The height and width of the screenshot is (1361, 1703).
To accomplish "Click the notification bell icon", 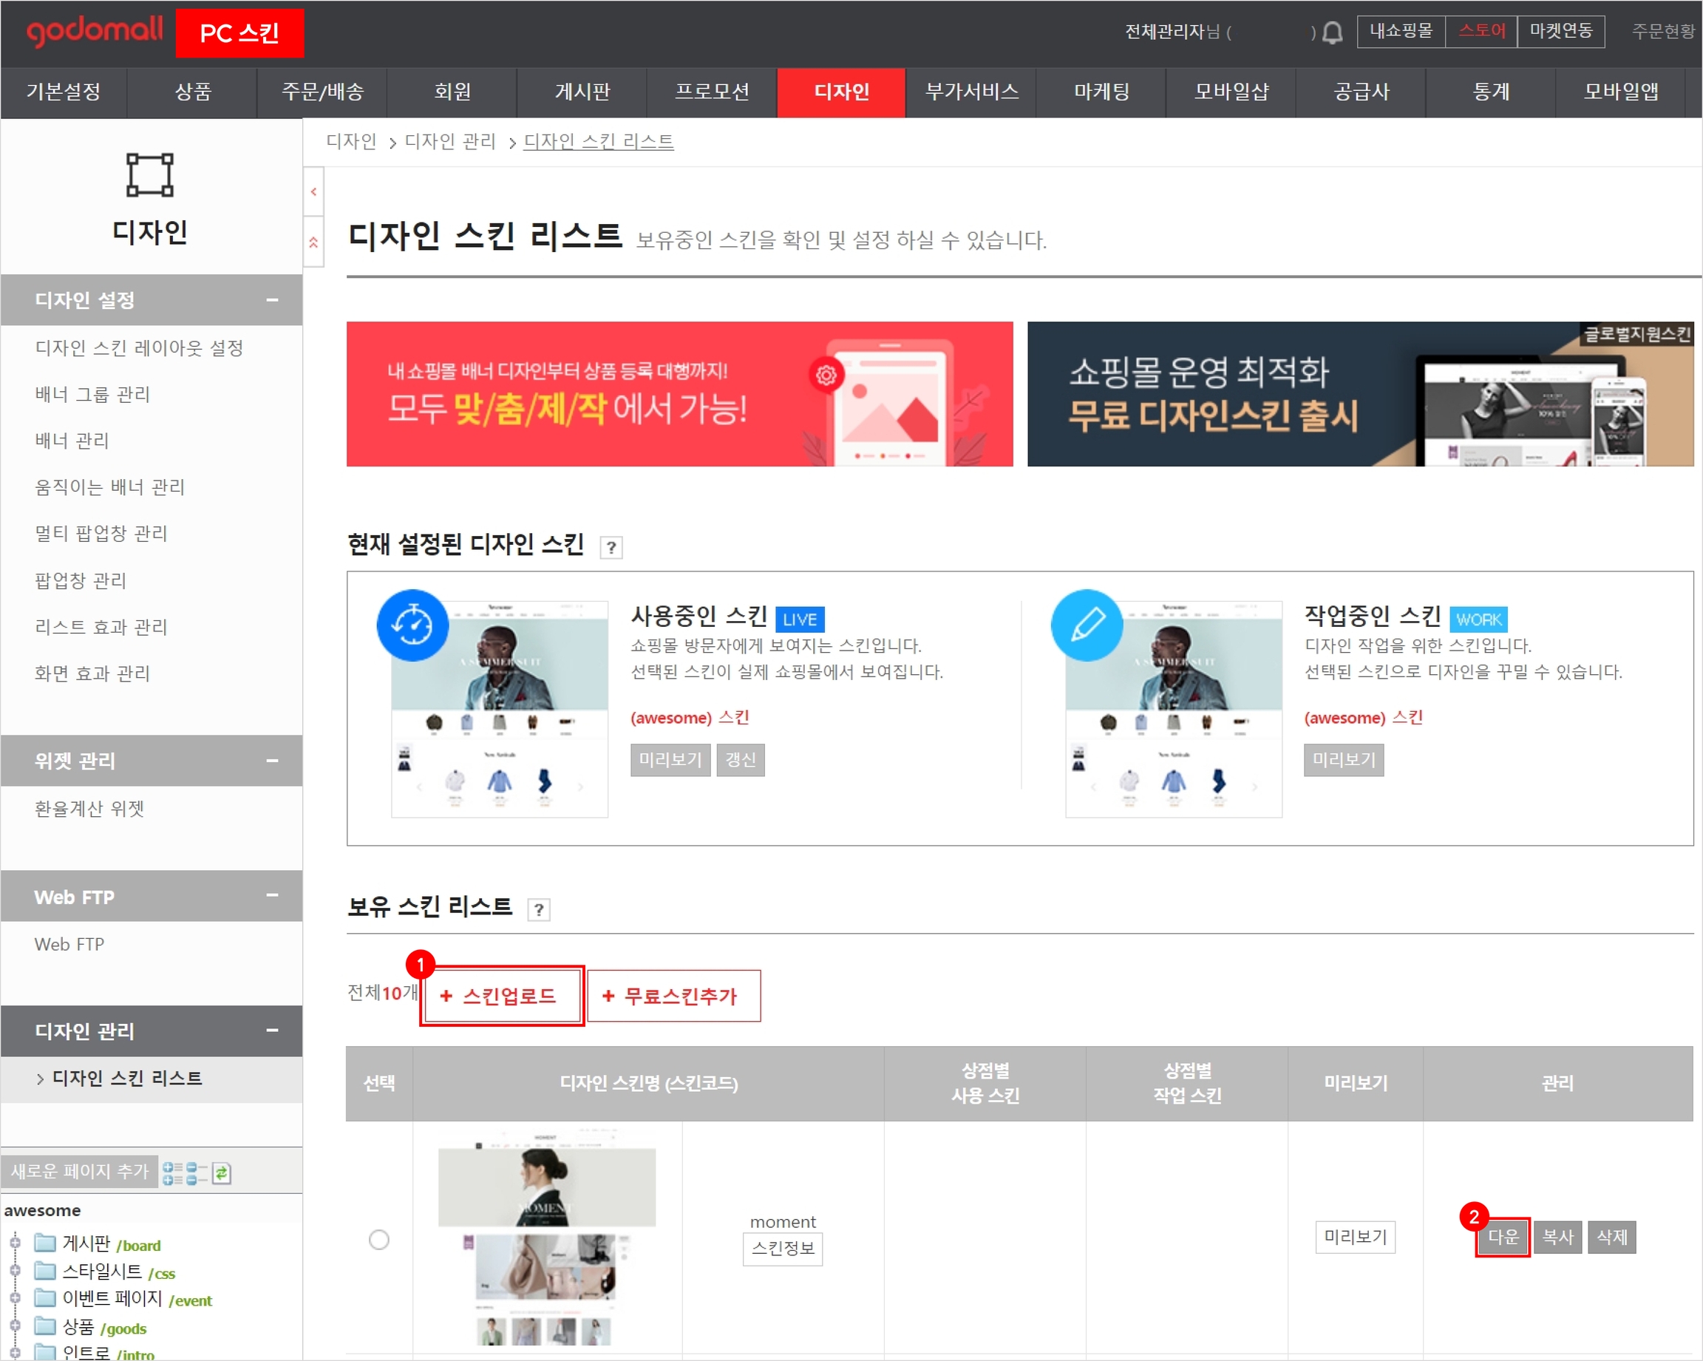I will [x=1332, y=33].
